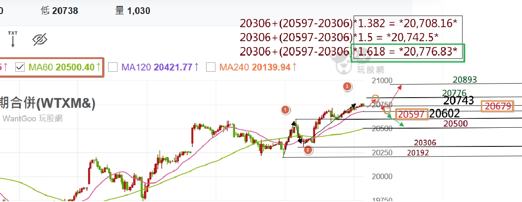Toggle hide drawings eye-slash icon

(39, 40)
